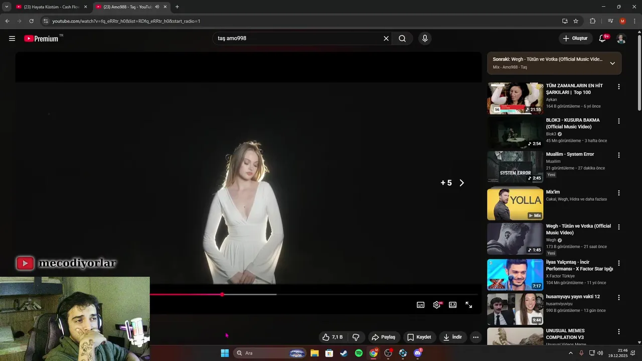
Task: Enter fullscreen mode on the player
Action: [469, 305]
